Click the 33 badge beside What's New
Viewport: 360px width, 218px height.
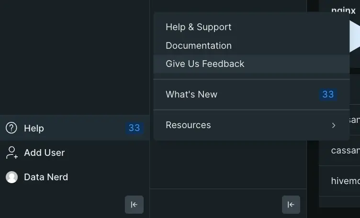(328, 95)
